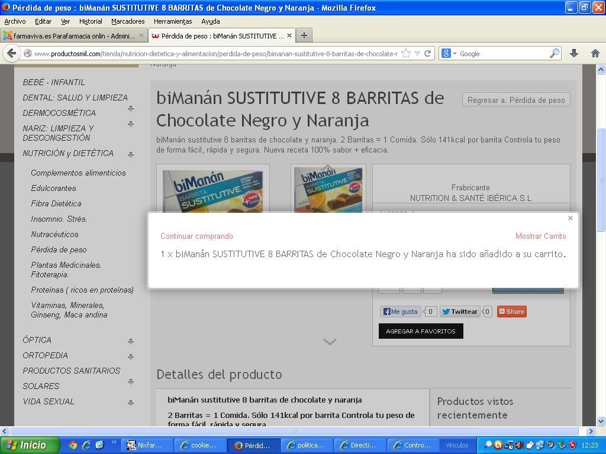Open Proteínas (ricos en proteínas) subcategory

click(x=82, y=290)
